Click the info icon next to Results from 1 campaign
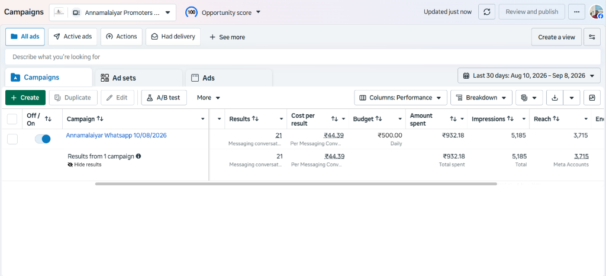606x276 pixels. coord(138,156)
